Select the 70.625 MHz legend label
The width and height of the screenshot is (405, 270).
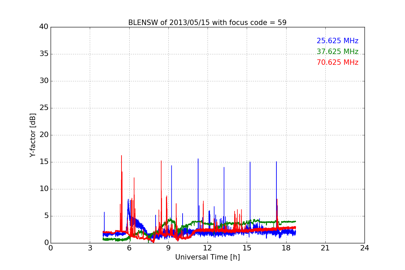coord(337,63)
